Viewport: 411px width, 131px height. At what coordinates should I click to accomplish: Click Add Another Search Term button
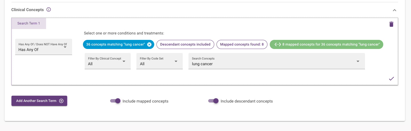pos(39,101)
